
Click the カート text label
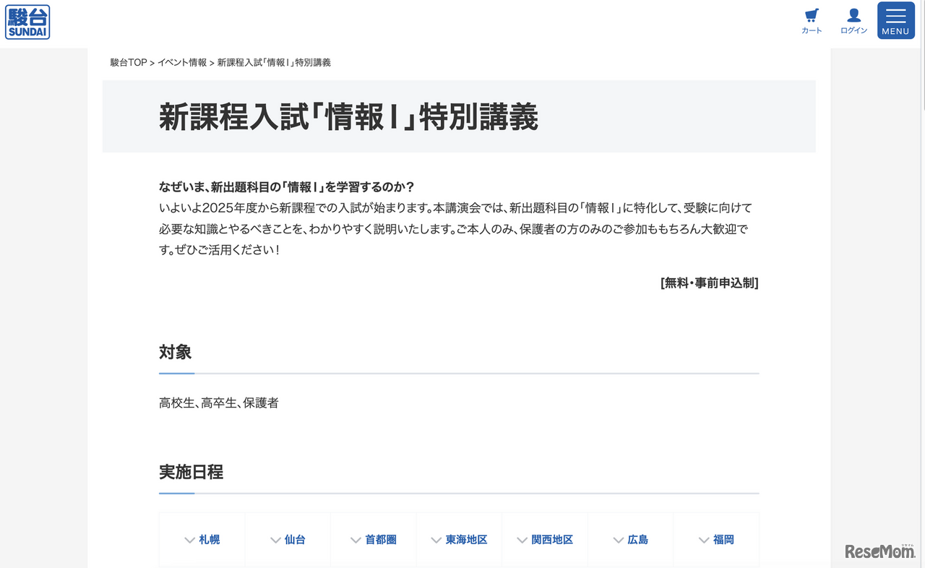click(812, 30)
